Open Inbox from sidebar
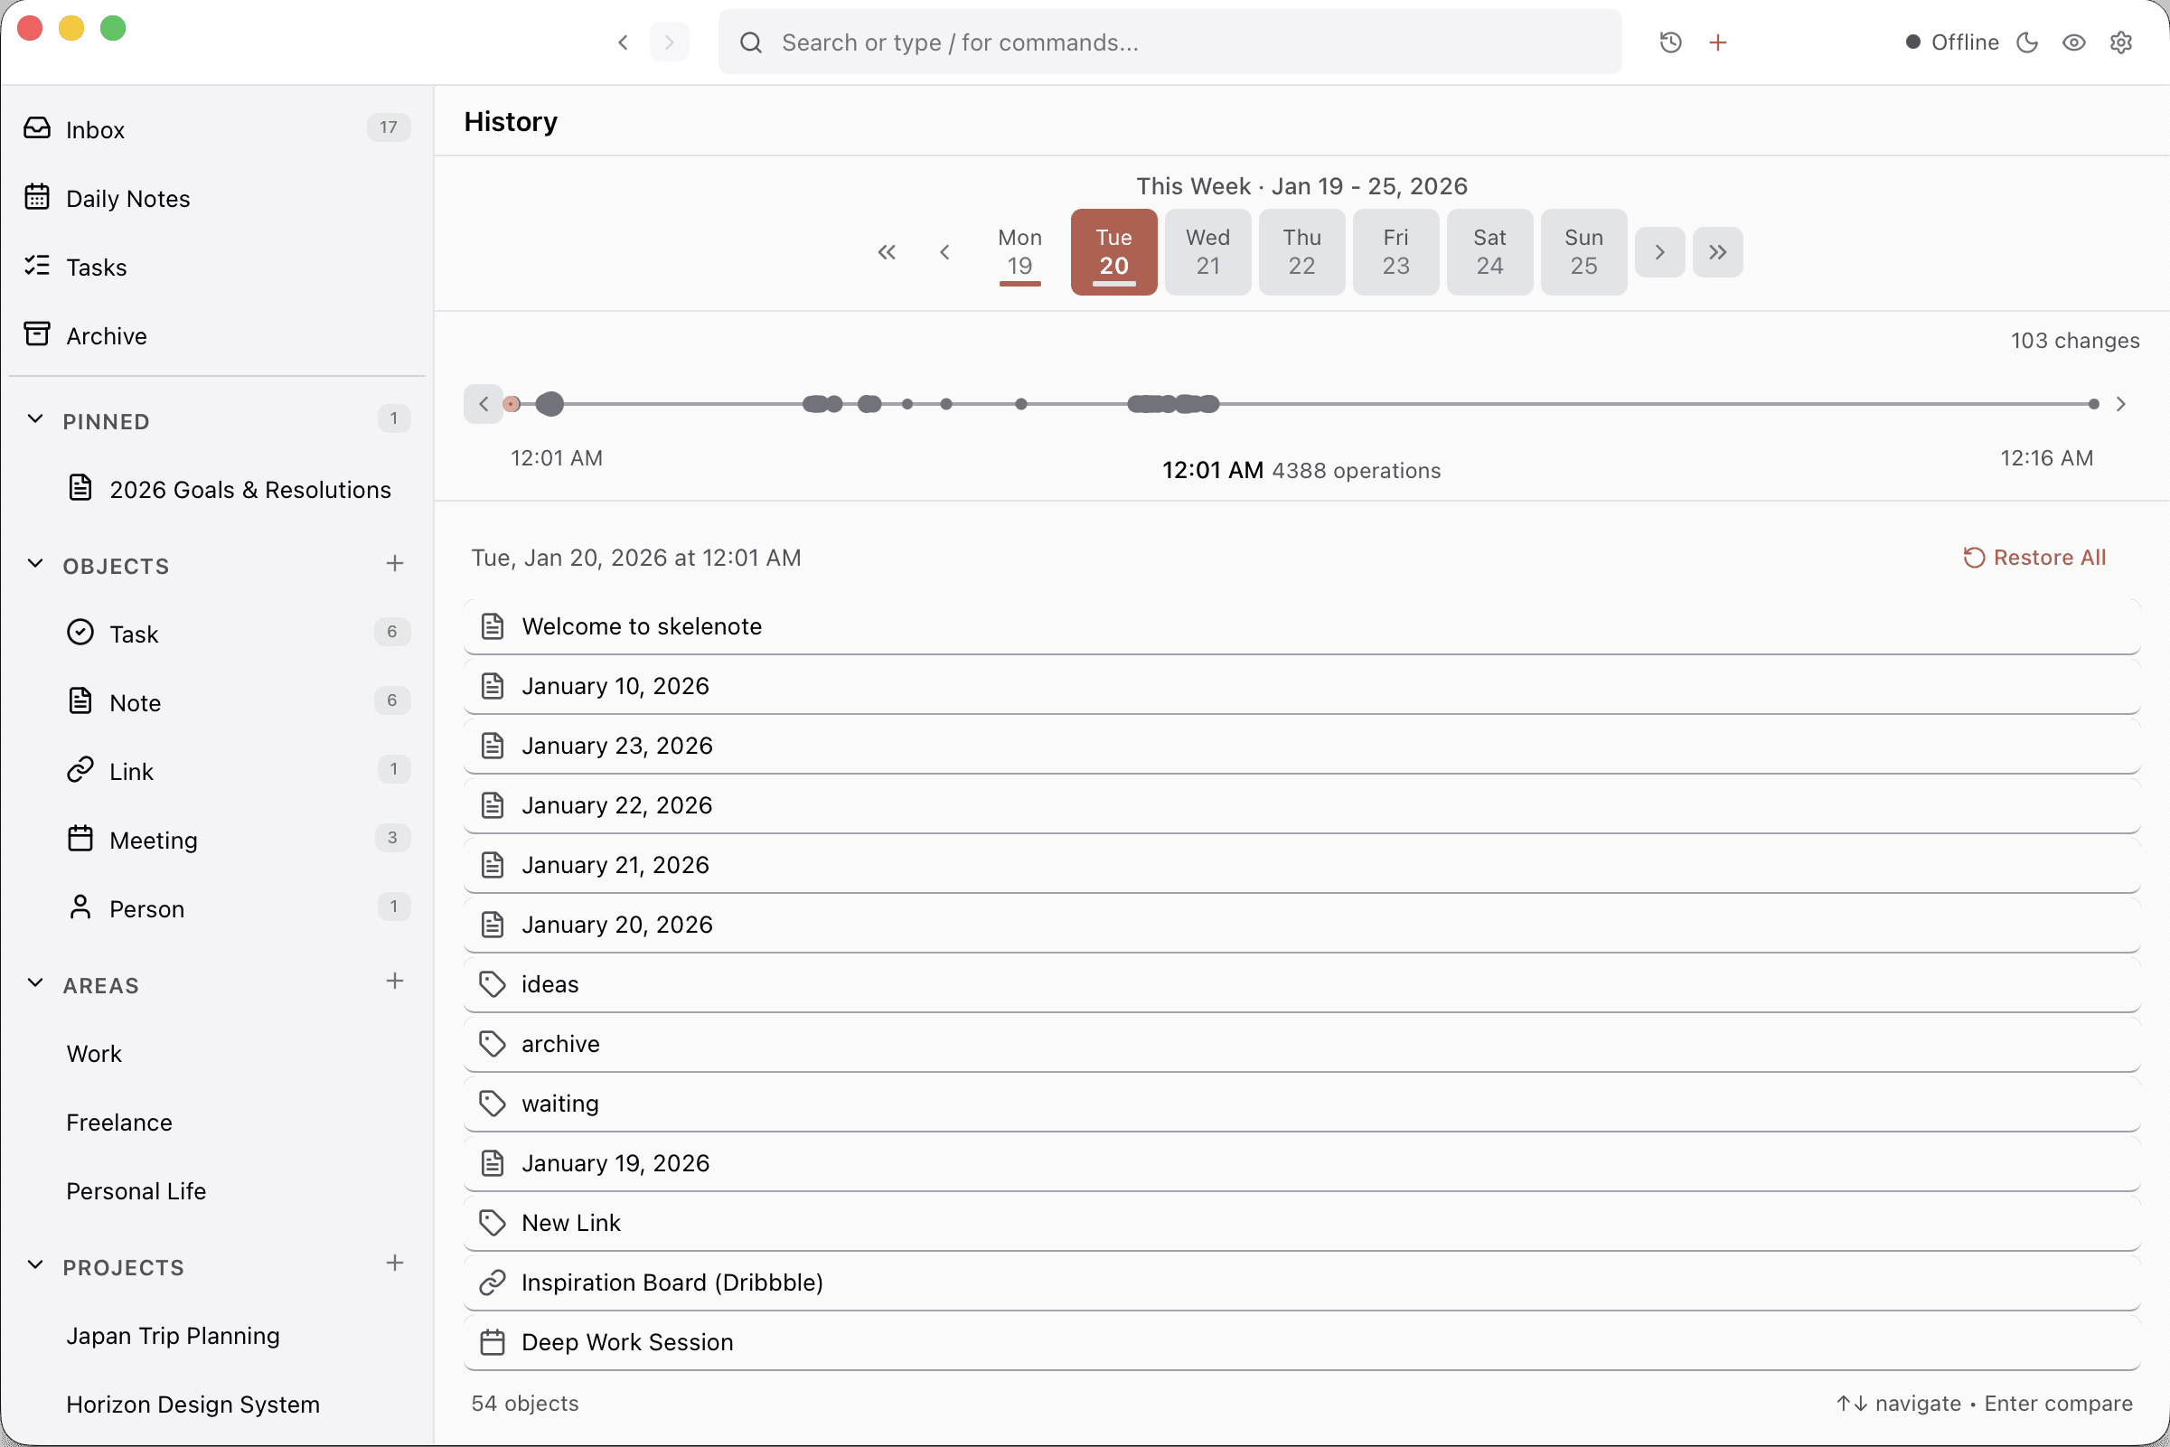 pyautogui.click(x=95, y=129)
